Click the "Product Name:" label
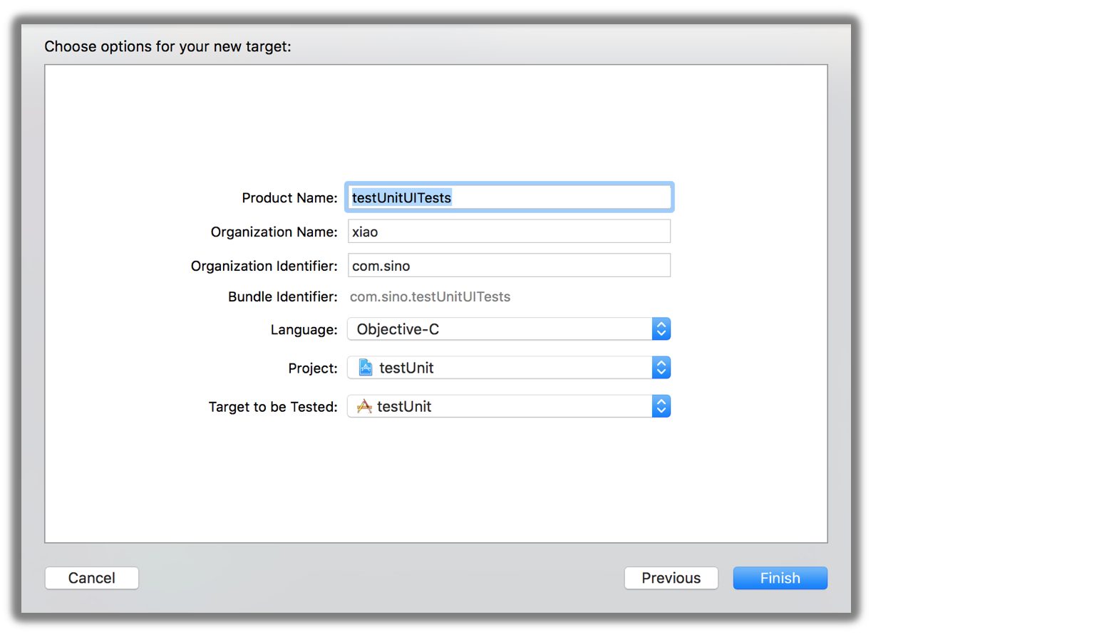The height and width of the screenshot is (637, 1109). pos(289,198)
